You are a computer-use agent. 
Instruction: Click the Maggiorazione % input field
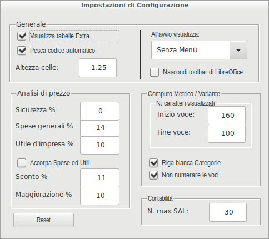[x=99, y=196]
